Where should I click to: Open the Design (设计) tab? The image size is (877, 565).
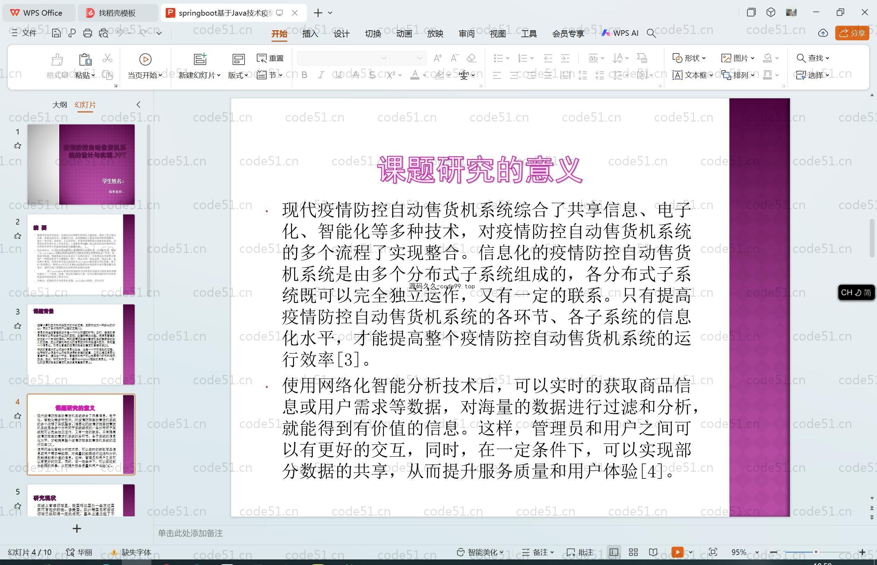(x=341, y=34)
